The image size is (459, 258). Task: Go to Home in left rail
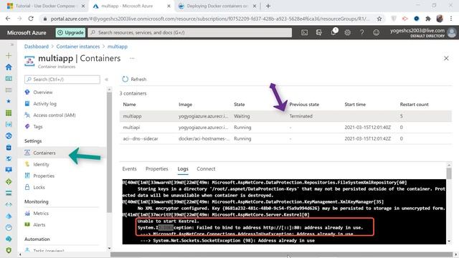click(x=9, y=67)
